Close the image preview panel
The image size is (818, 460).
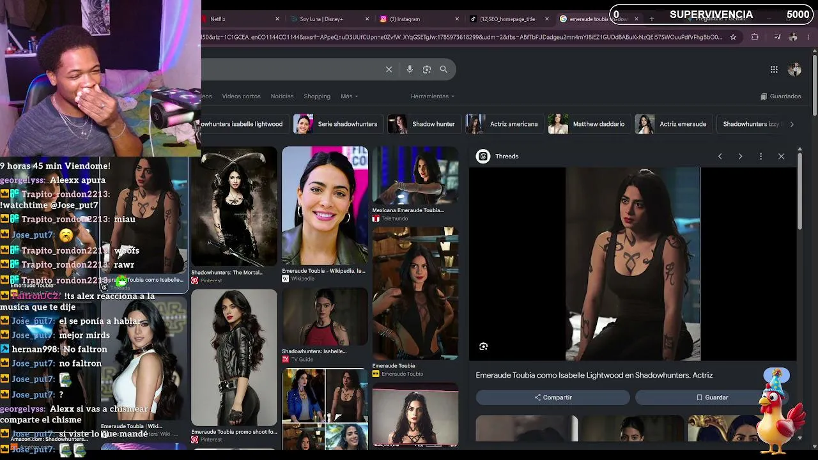tap(781, 157)
